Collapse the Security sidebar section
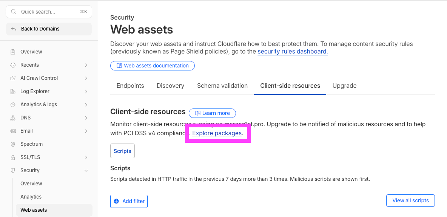Screen dimensions: 447x217 tap(86, 170)
